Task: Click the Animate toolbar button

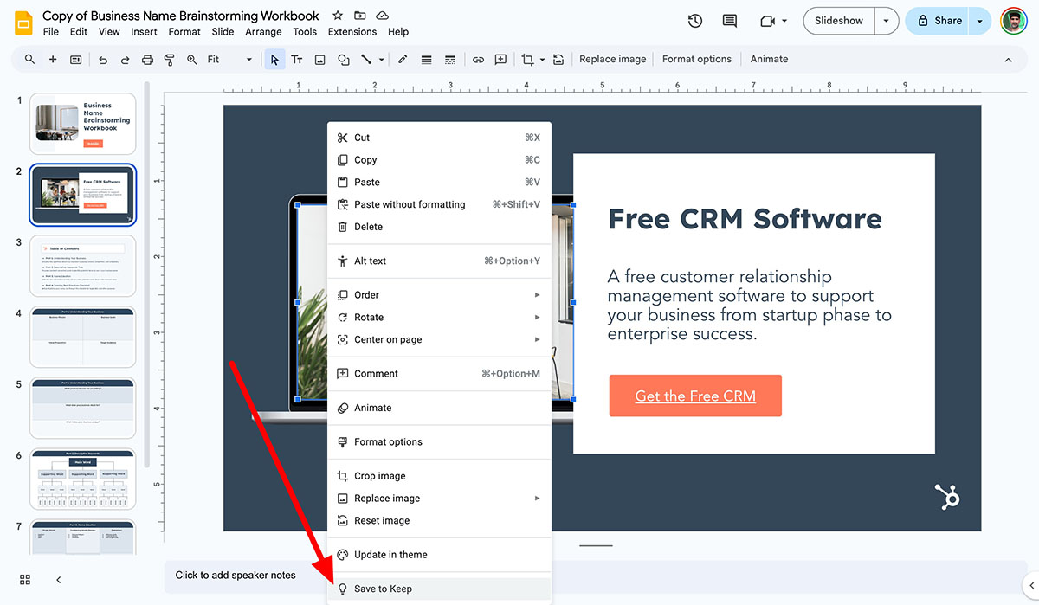Action: (769, 59)
